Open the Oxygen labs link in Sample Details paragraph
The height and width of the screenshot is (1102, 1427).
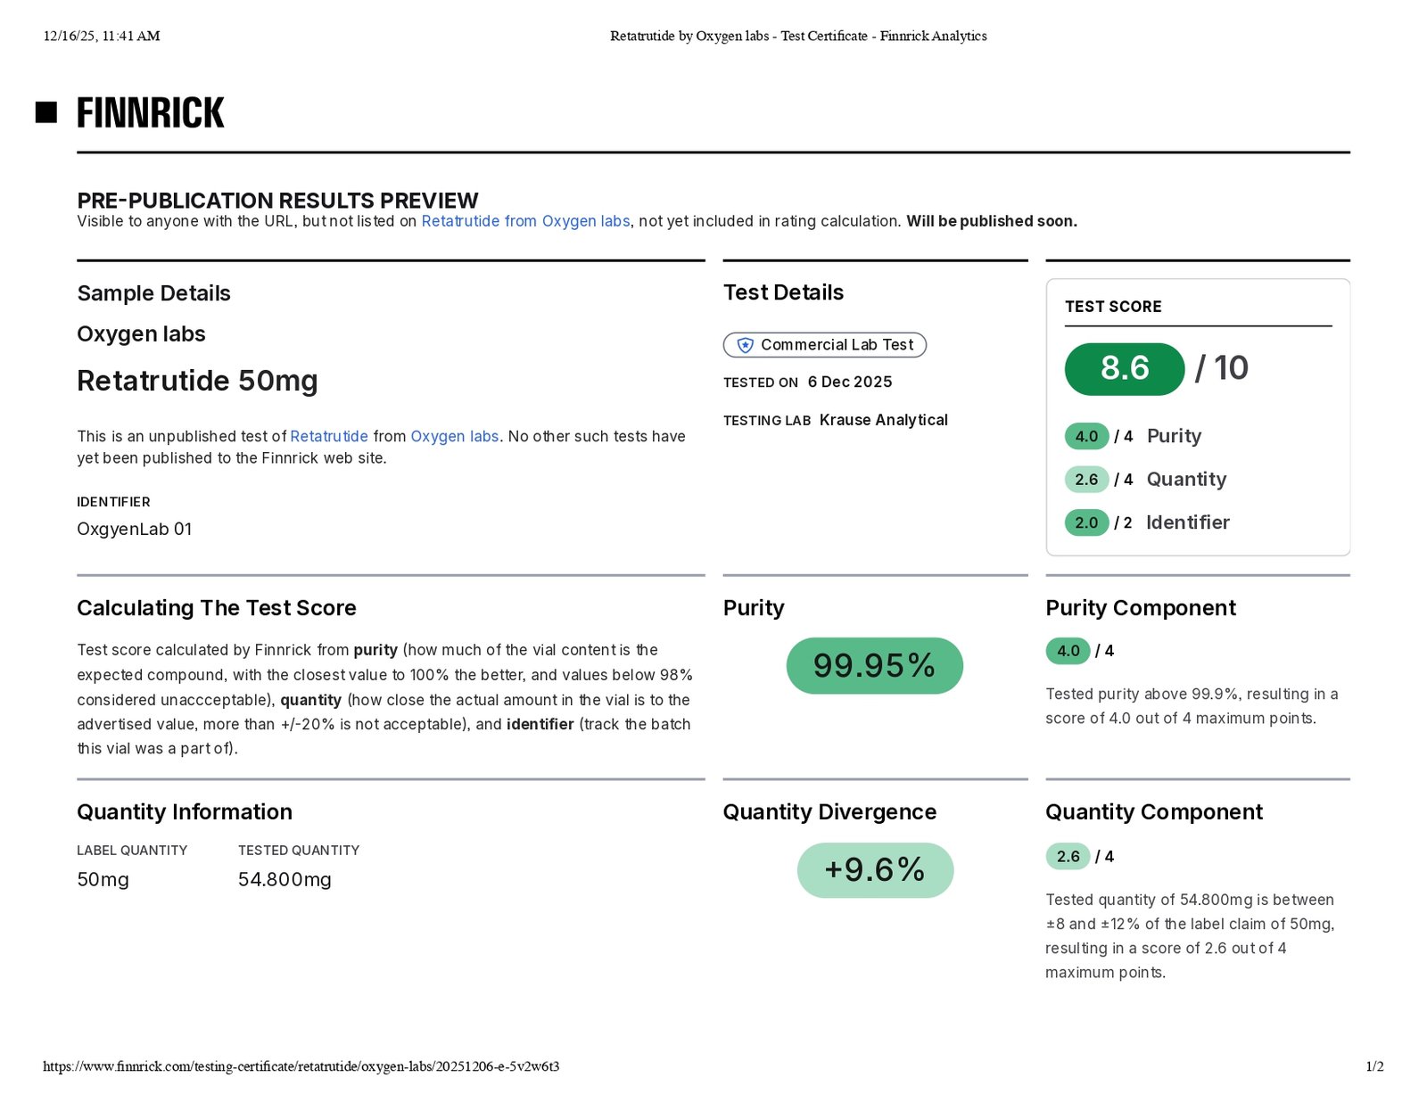(x=454, y=436)
